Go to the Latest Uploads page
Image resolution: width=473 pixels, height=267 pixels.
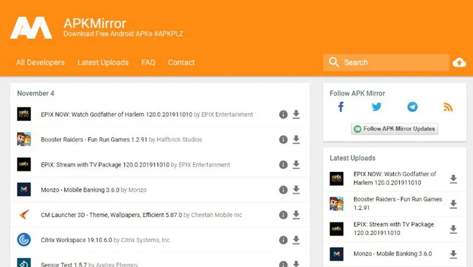pyautogui.click(x=103, y=62)
